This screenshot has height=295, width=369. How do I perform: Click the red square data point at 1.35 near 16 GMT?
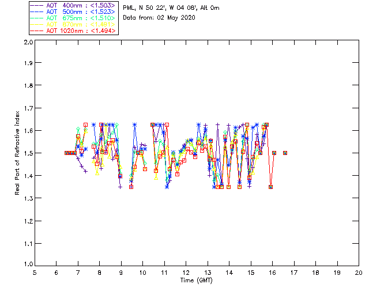point(270,187)
